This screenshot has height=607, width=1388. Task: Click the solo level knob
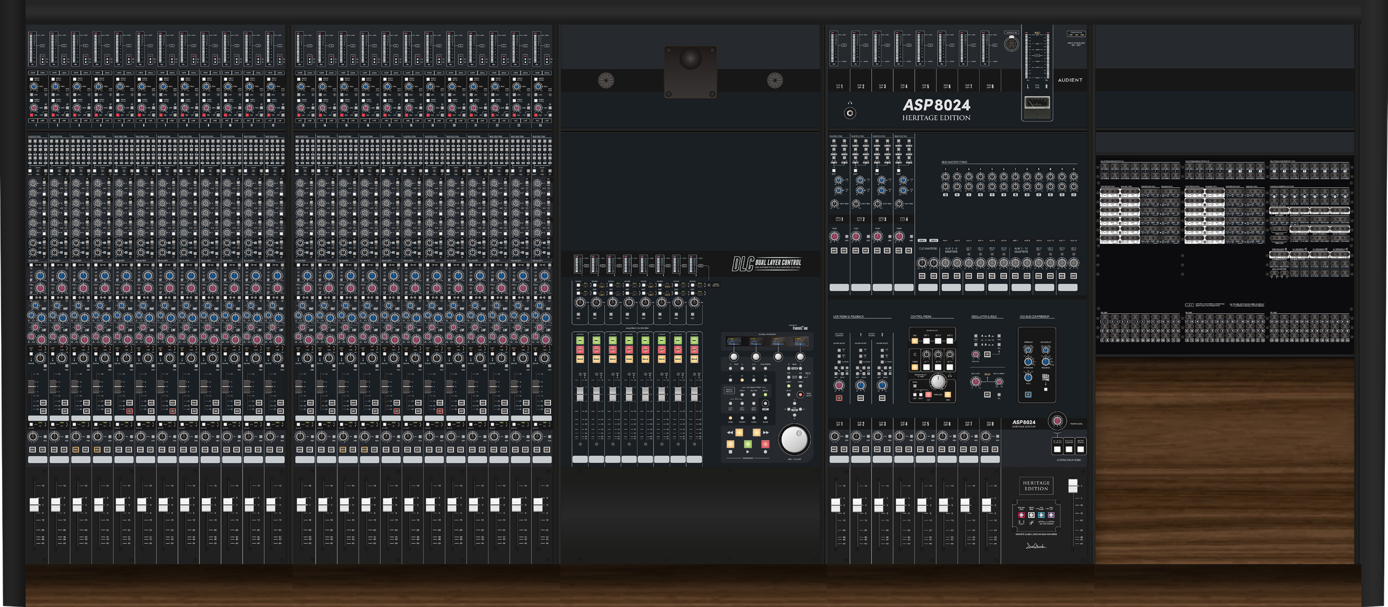[976, 382]
